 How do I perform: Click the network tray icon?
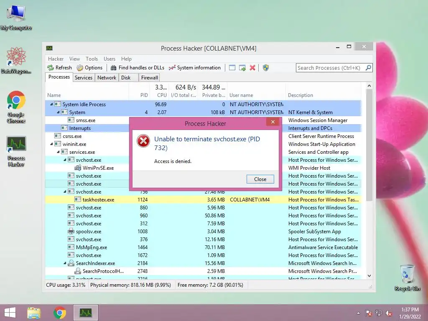[x=379, y=313]
